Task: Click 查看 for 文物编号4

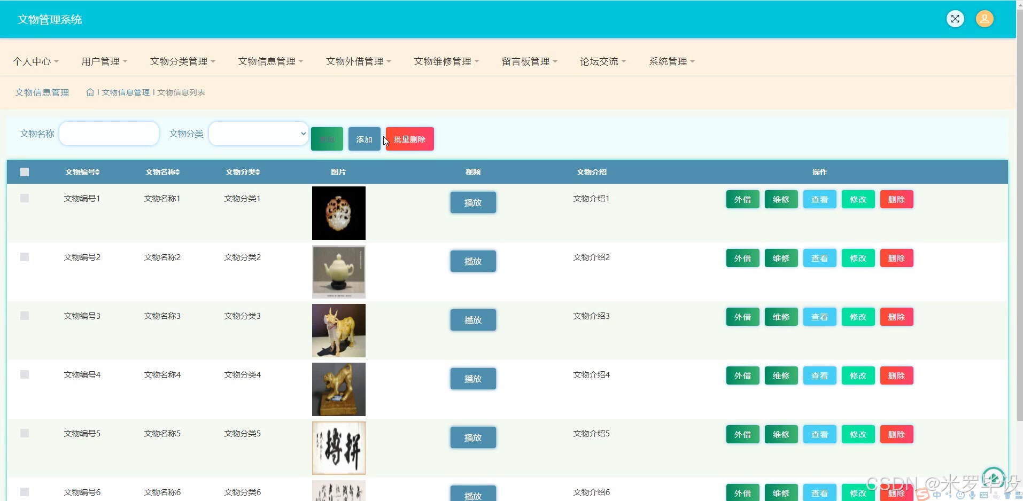Action: 819,375
